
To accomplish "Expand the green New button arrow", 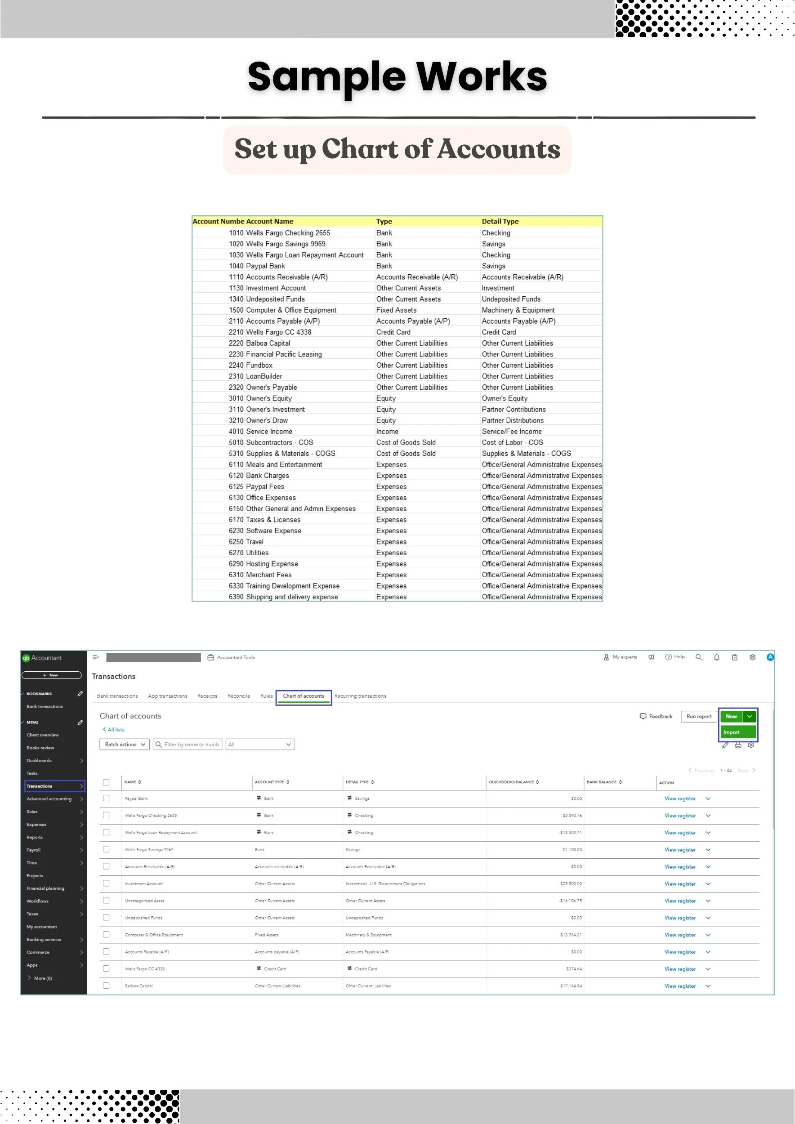I will point(750,716).
